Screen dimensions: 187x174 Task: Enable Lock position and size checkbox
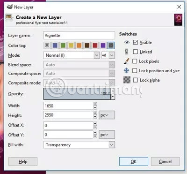click(x=135, y=70)
